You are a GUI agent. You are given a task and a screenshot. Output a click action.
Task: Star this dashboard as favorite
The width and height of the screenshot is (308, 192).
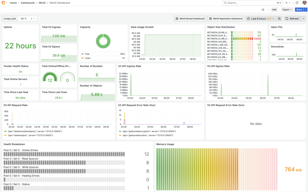coord(263,10)
